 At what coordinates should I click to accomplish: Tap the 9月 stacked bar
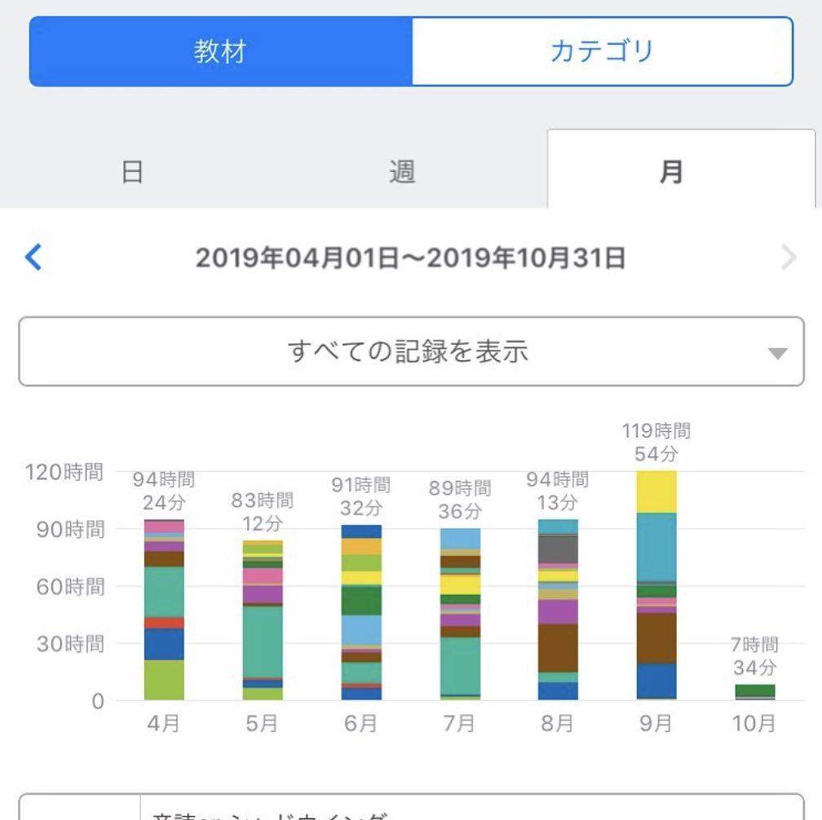(656, 585)
